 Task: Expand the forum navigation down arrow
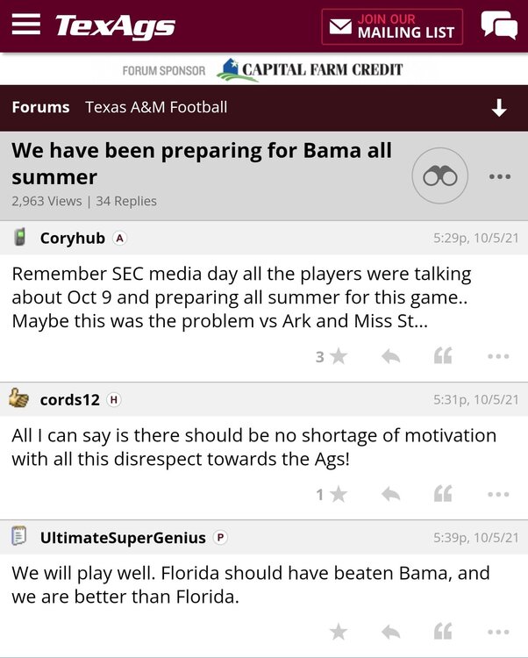499,108
